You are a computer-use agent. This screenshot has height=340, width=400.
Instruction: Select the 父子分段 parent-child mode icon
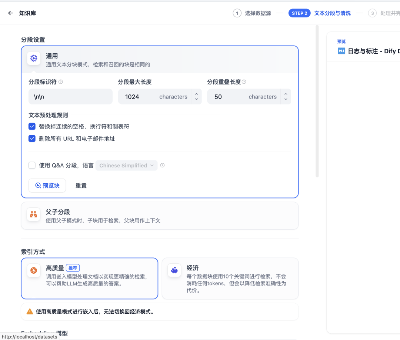(33, 214)
